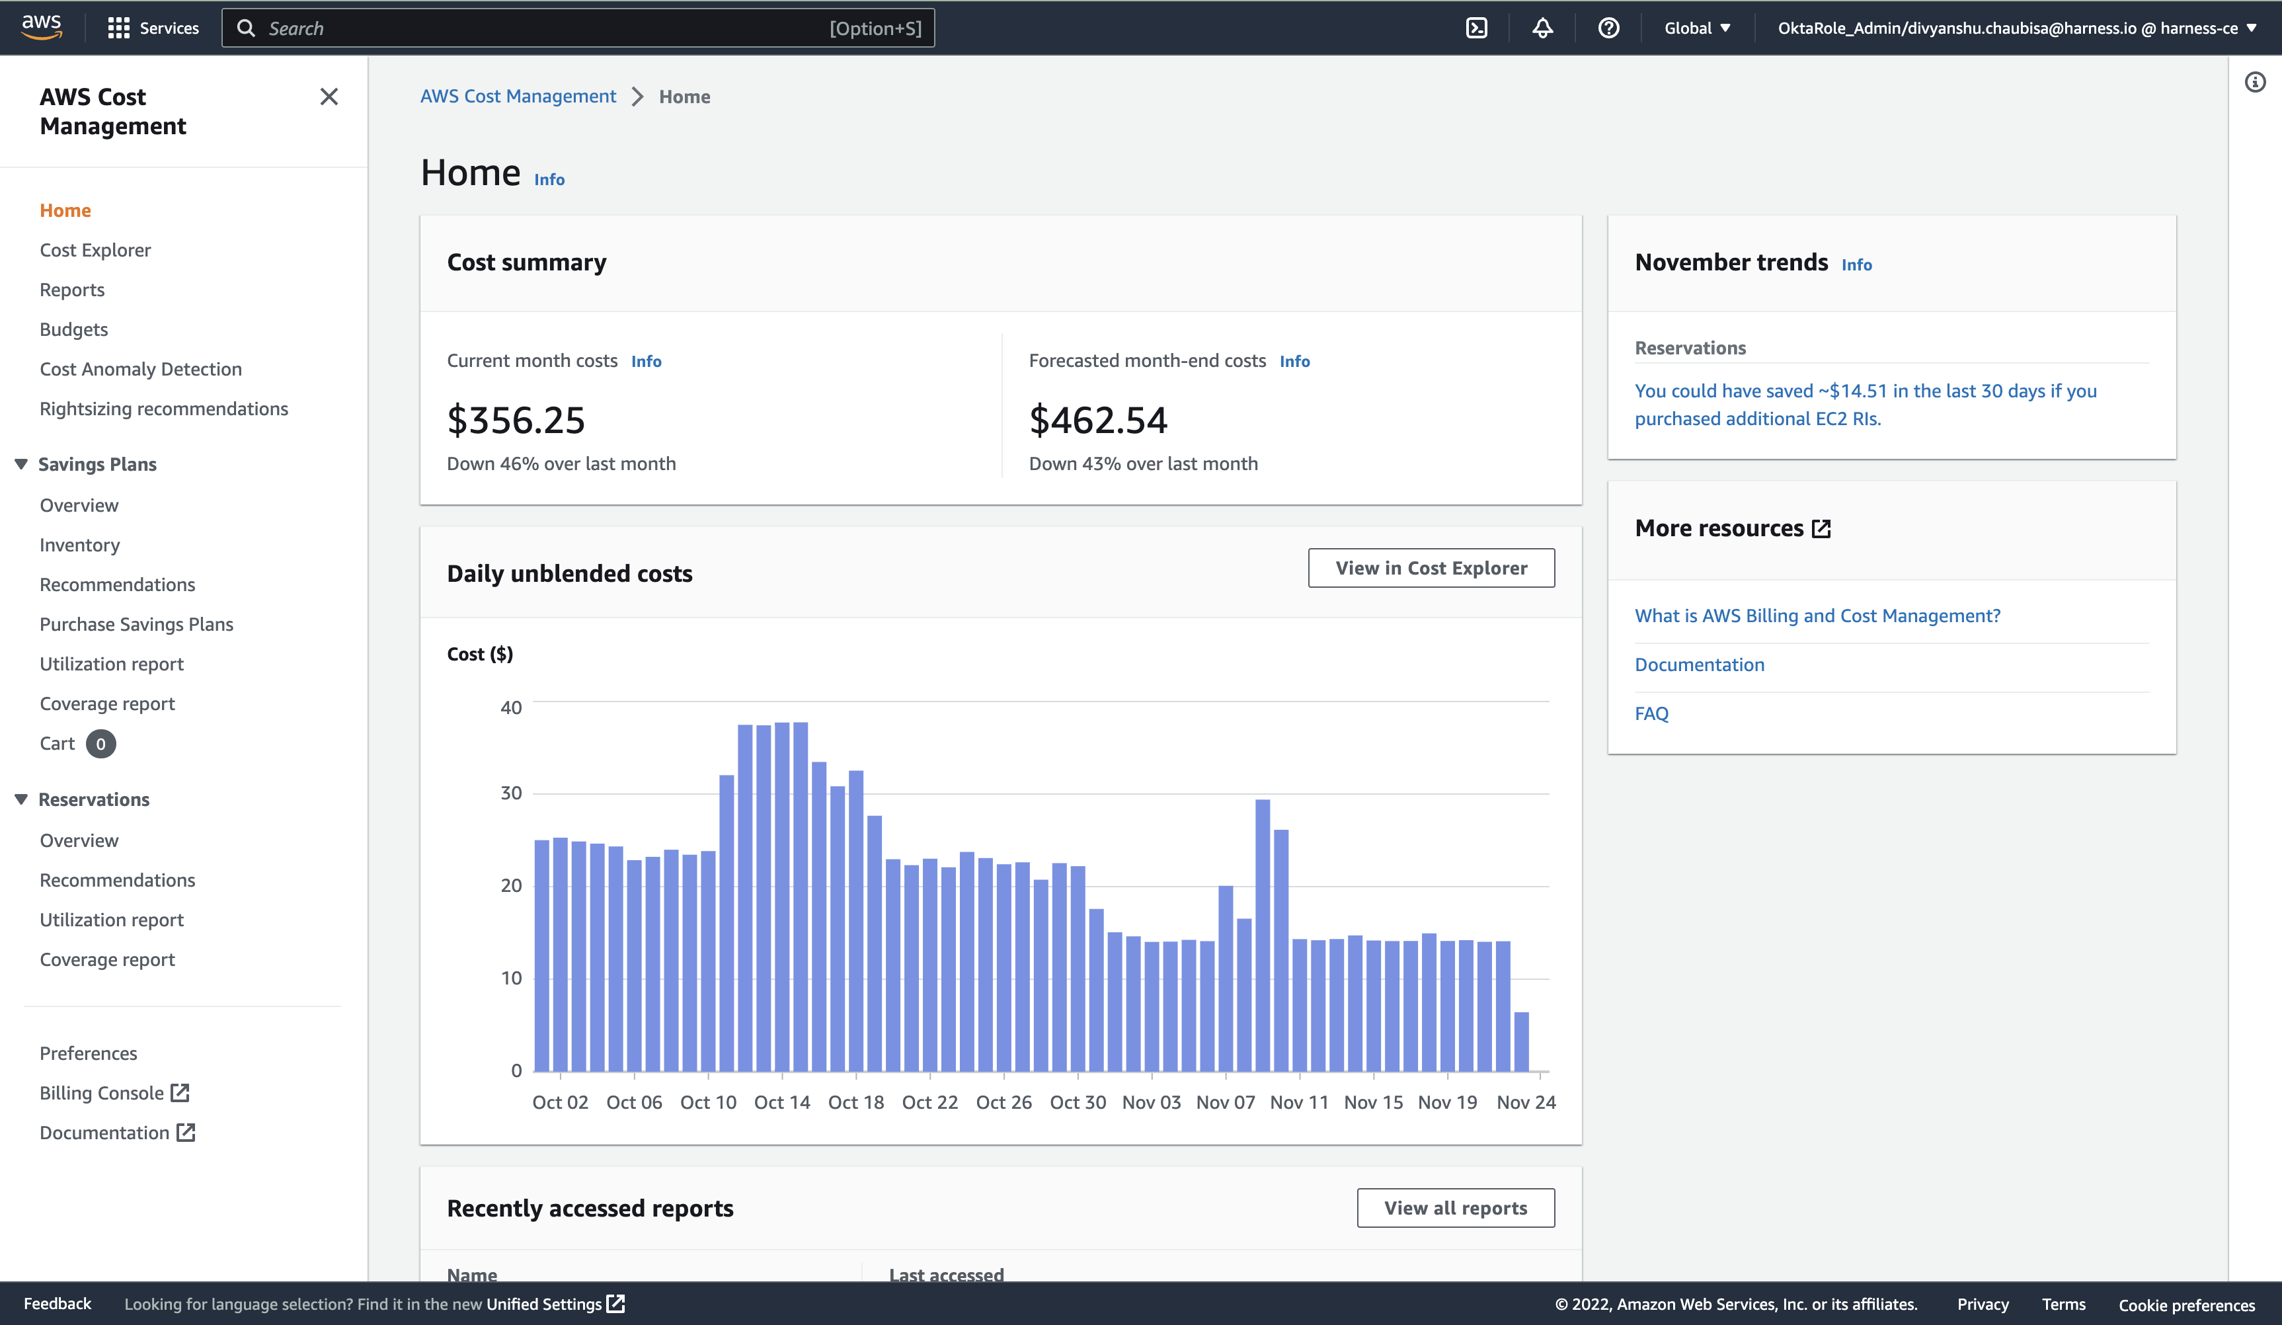
Task: Open the Global region dropdown
Action: coord(1697,28)
